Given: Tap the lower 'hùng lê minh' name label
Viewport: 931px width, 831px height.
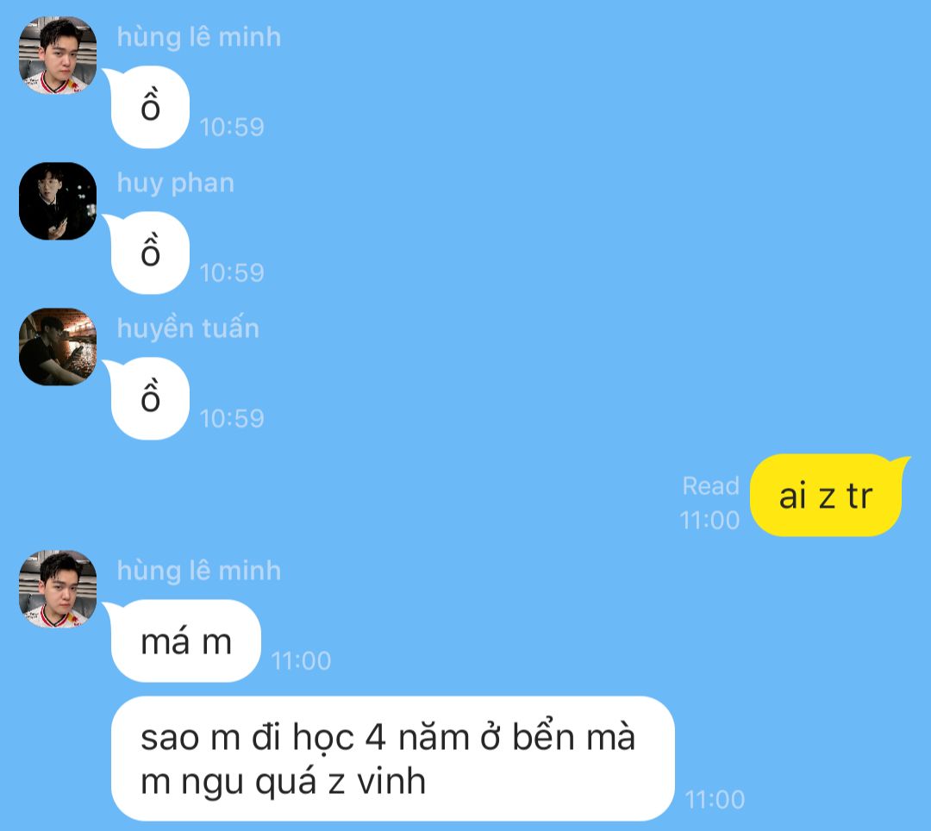Looking at the screenshot, I should (199, 571).
